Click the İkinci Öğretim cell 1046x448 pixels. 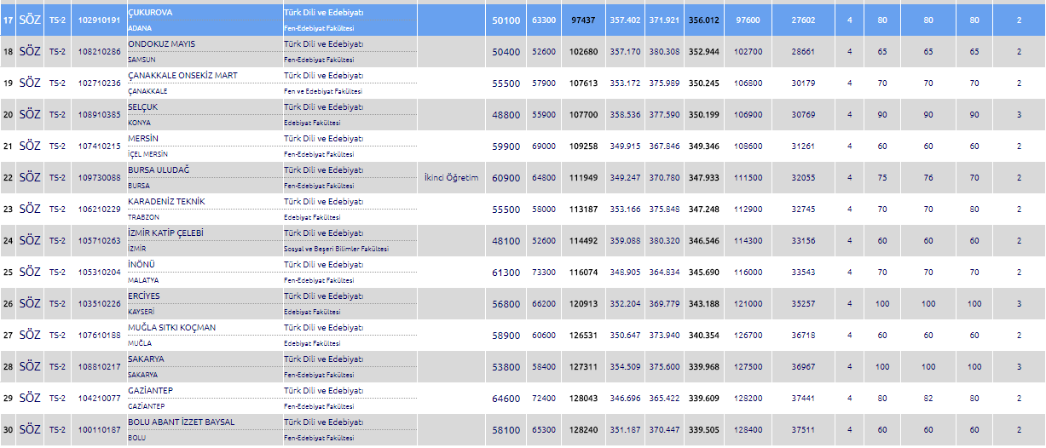(451, 178)
